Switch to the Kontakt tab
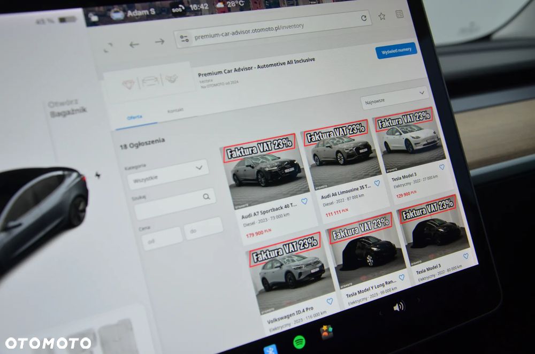 point(175,110)
